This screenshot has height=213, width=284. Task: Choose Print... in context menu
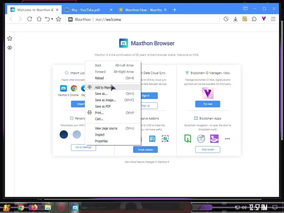113,113
